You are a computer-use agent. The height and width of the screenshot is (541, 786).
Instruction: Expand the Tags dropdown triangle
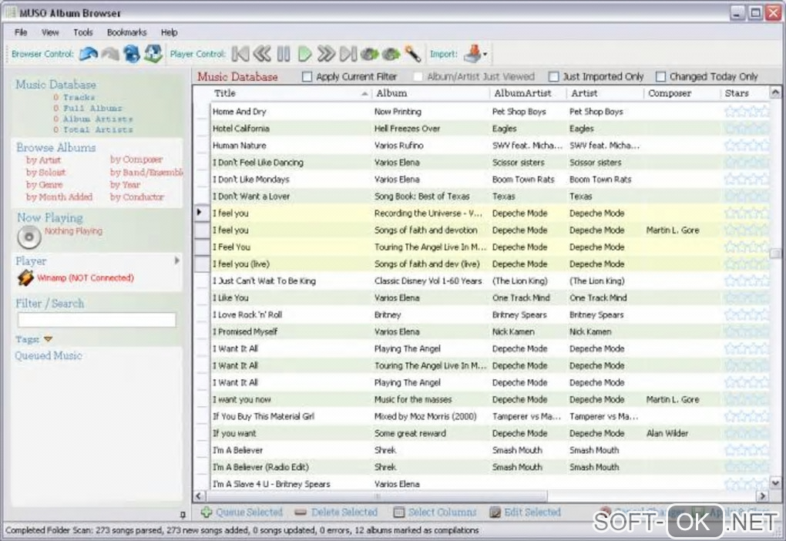tap(48, 339)
